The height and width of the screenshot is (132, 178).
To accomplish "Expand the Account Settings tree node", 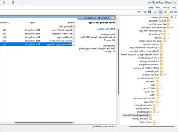I will (x=165, y=44).
